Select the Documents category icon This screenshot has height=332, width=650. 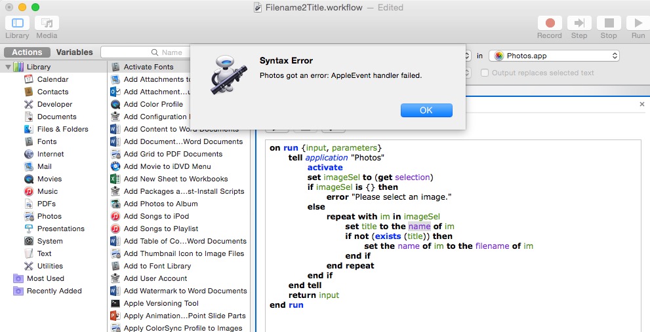coord(29,117)
